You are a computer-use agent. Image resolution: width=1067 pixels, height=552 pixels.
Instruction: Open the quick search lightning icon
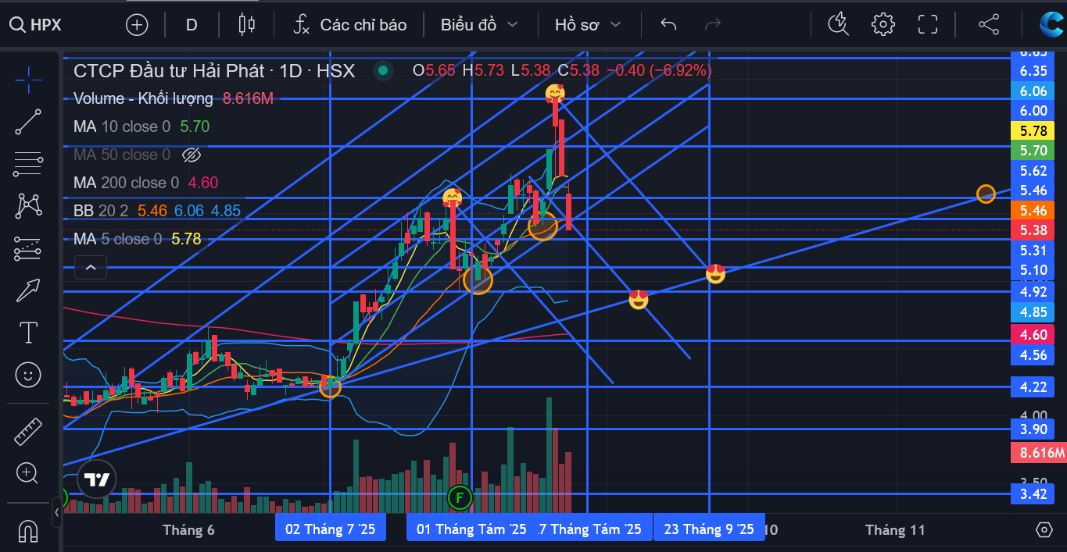pos(839,25)
